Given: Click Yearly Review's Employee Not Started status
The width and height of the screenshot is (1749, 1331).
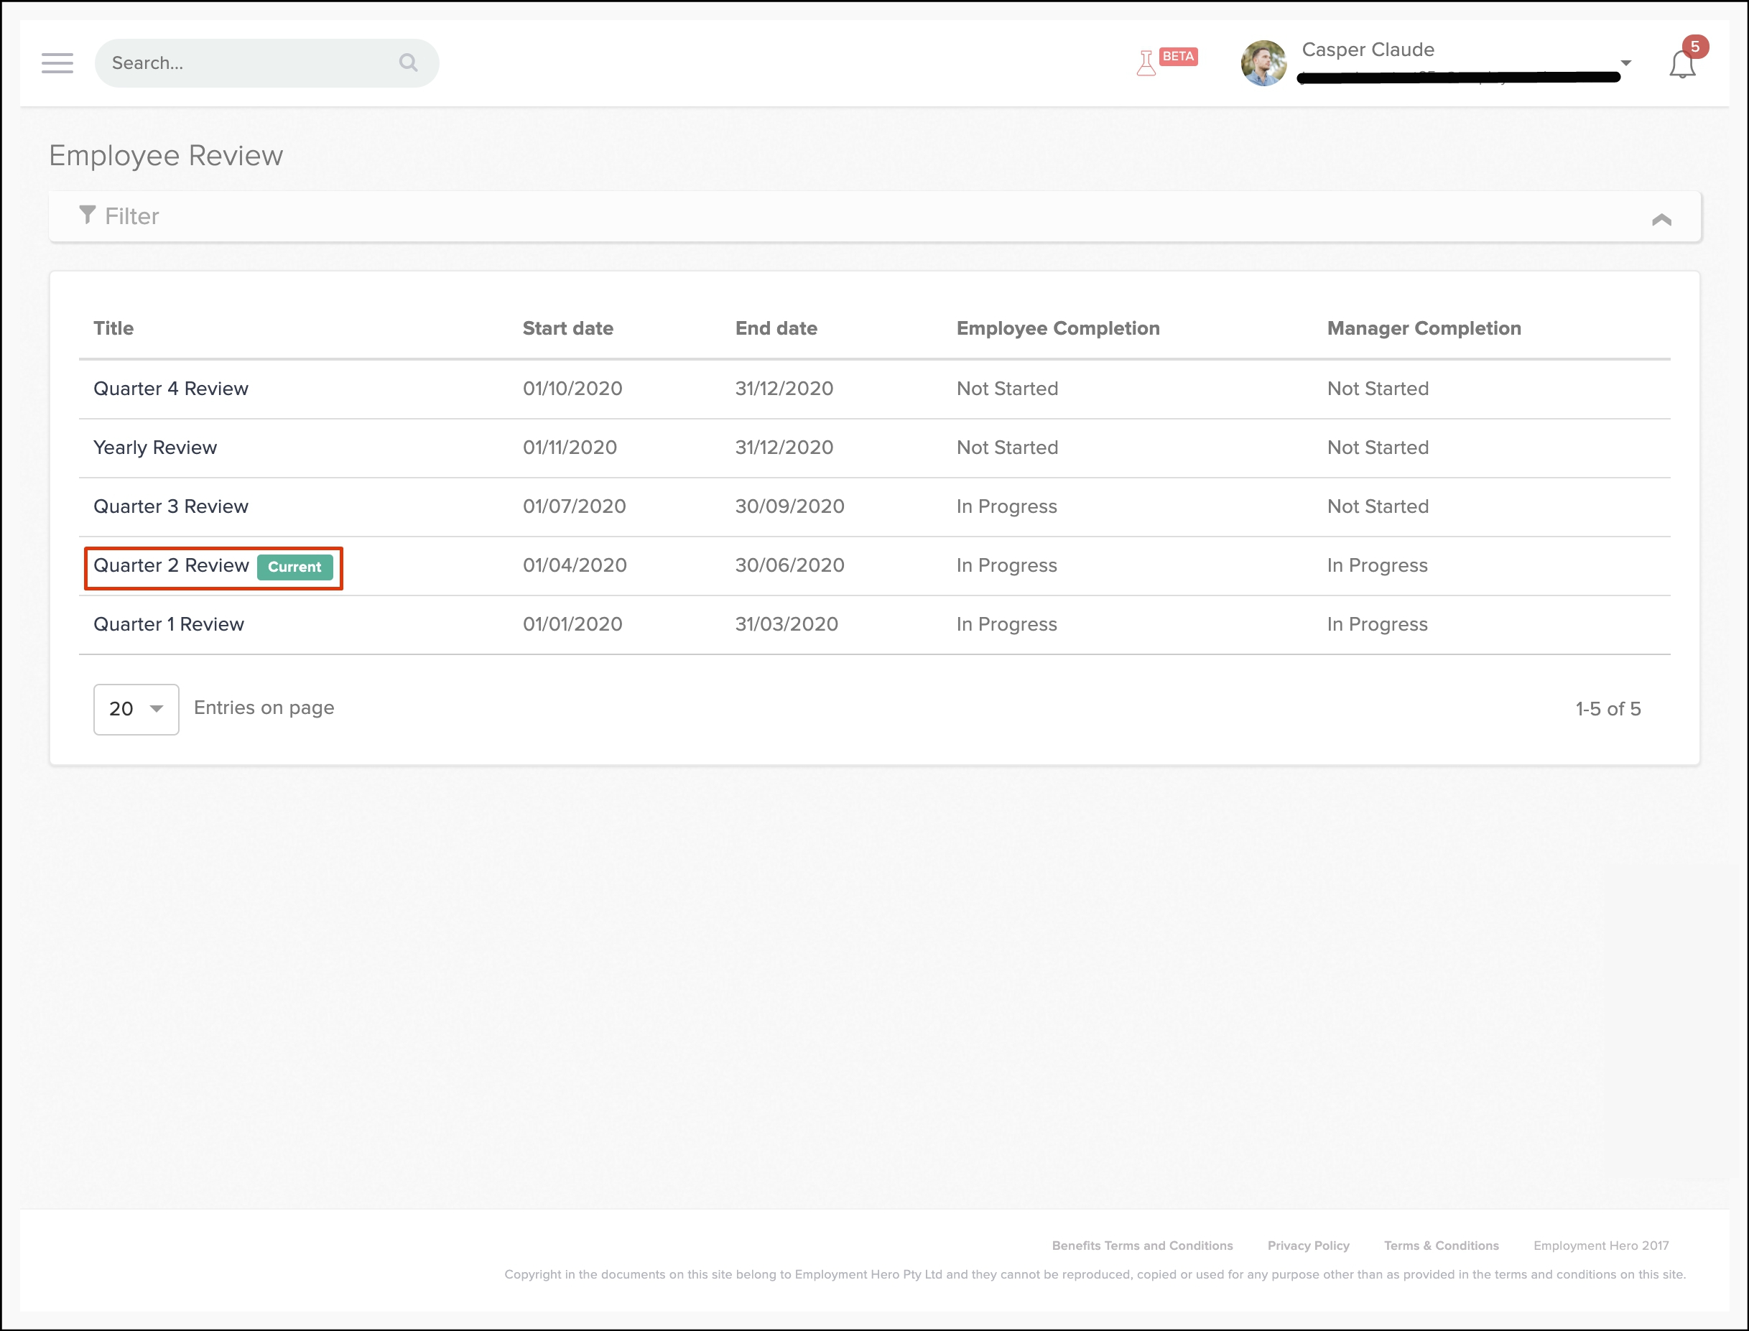Looking at the screenshot, I should [1008, 447].
